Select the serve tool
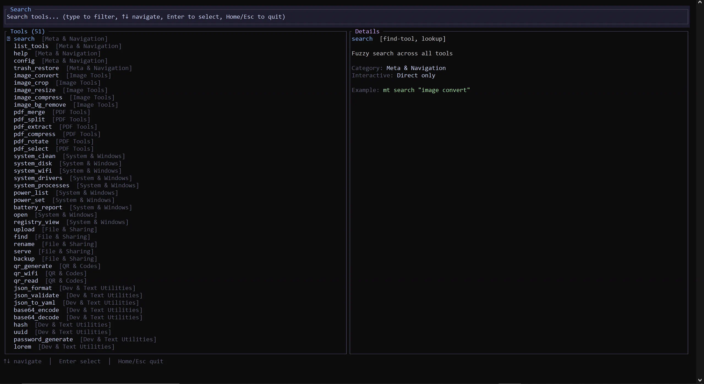 coord(176,252)
